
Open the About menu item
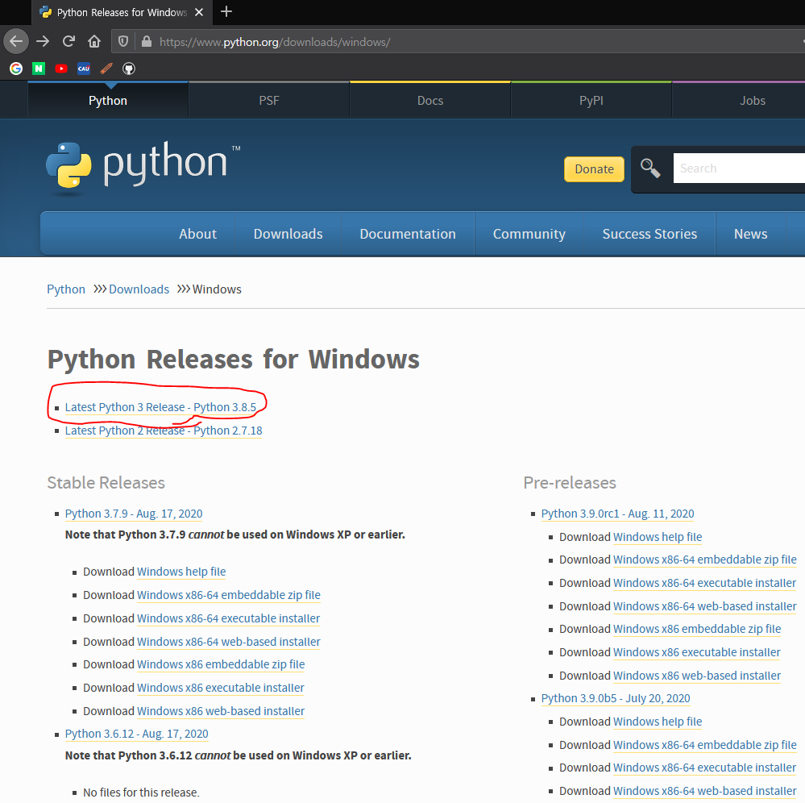click(x=197, y=234)
